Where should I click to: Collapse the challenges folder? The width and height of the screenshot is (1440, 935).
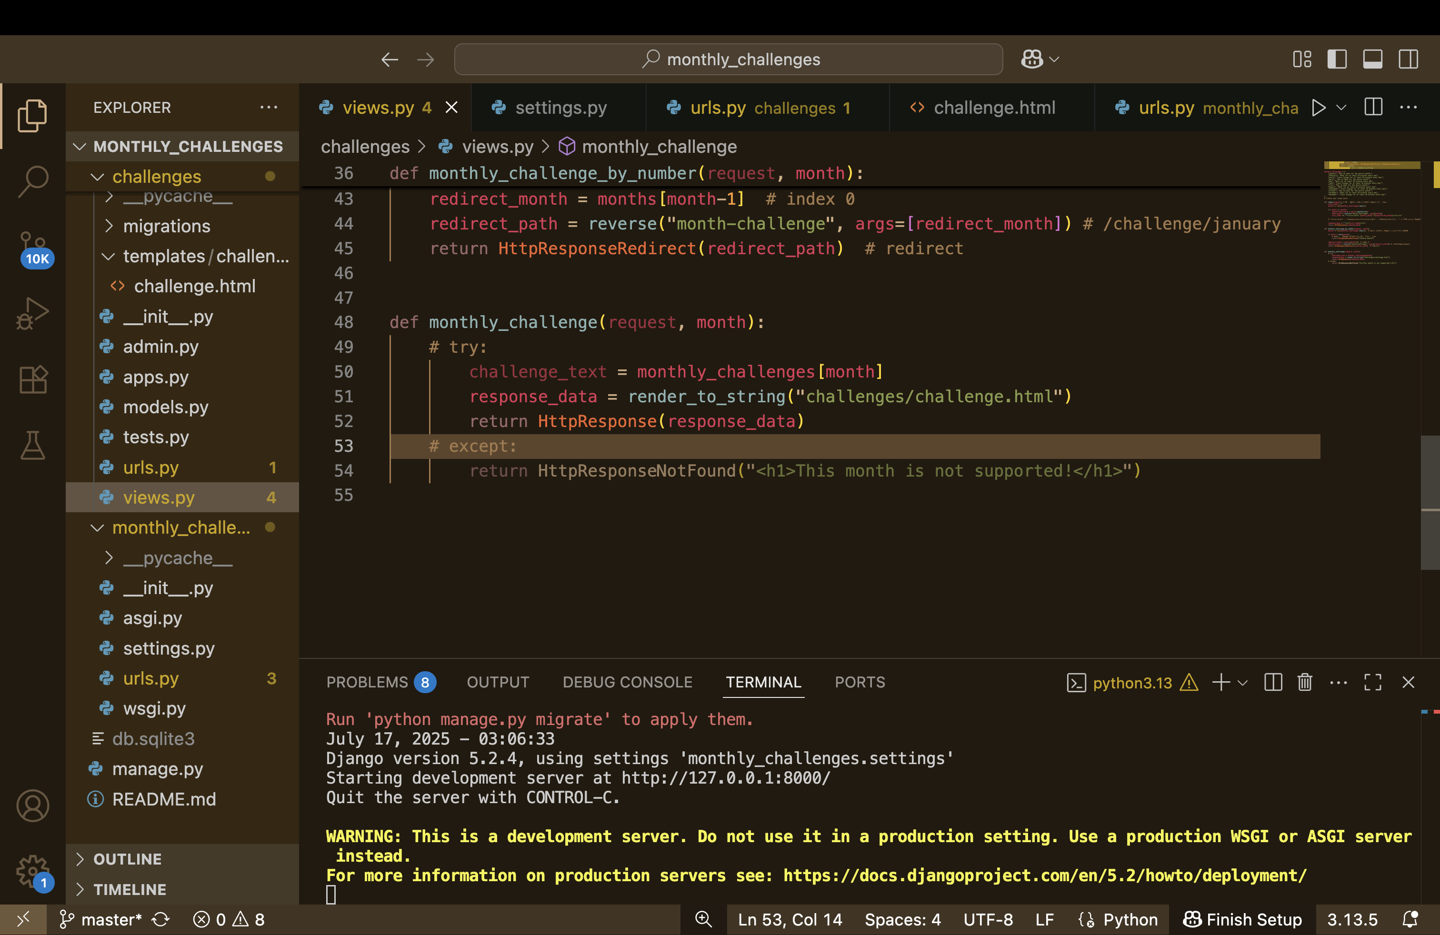click(182, 177)
